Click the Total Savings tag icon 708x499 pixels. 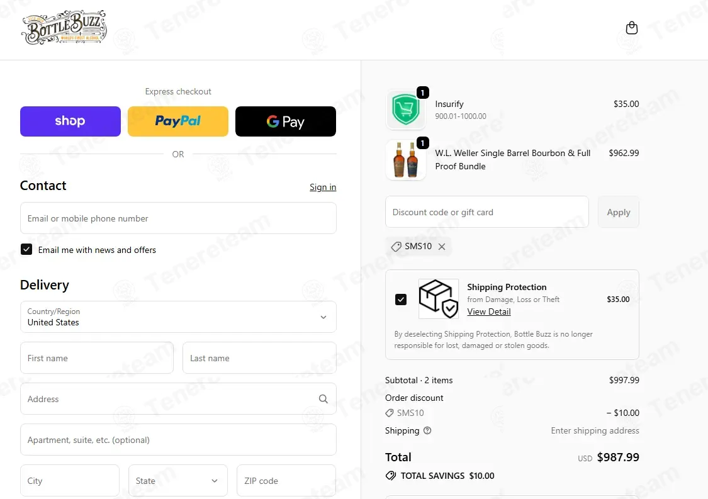391,476
